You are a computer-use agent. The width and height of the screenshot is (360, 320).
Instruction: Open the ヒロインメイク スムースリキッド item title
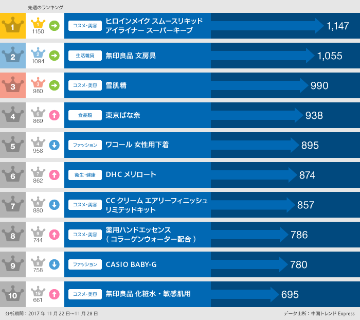point(154,26)
